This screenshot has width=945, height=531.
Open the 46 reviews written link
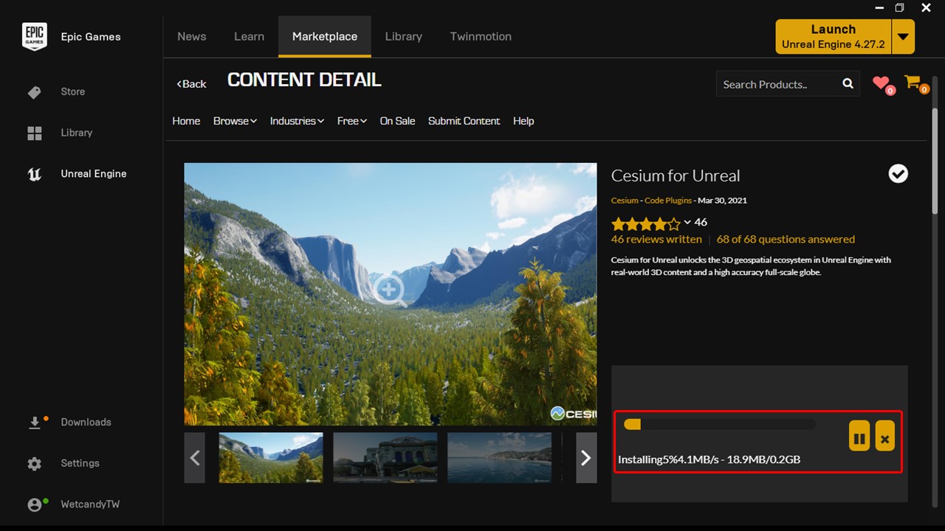coord(656,239)
